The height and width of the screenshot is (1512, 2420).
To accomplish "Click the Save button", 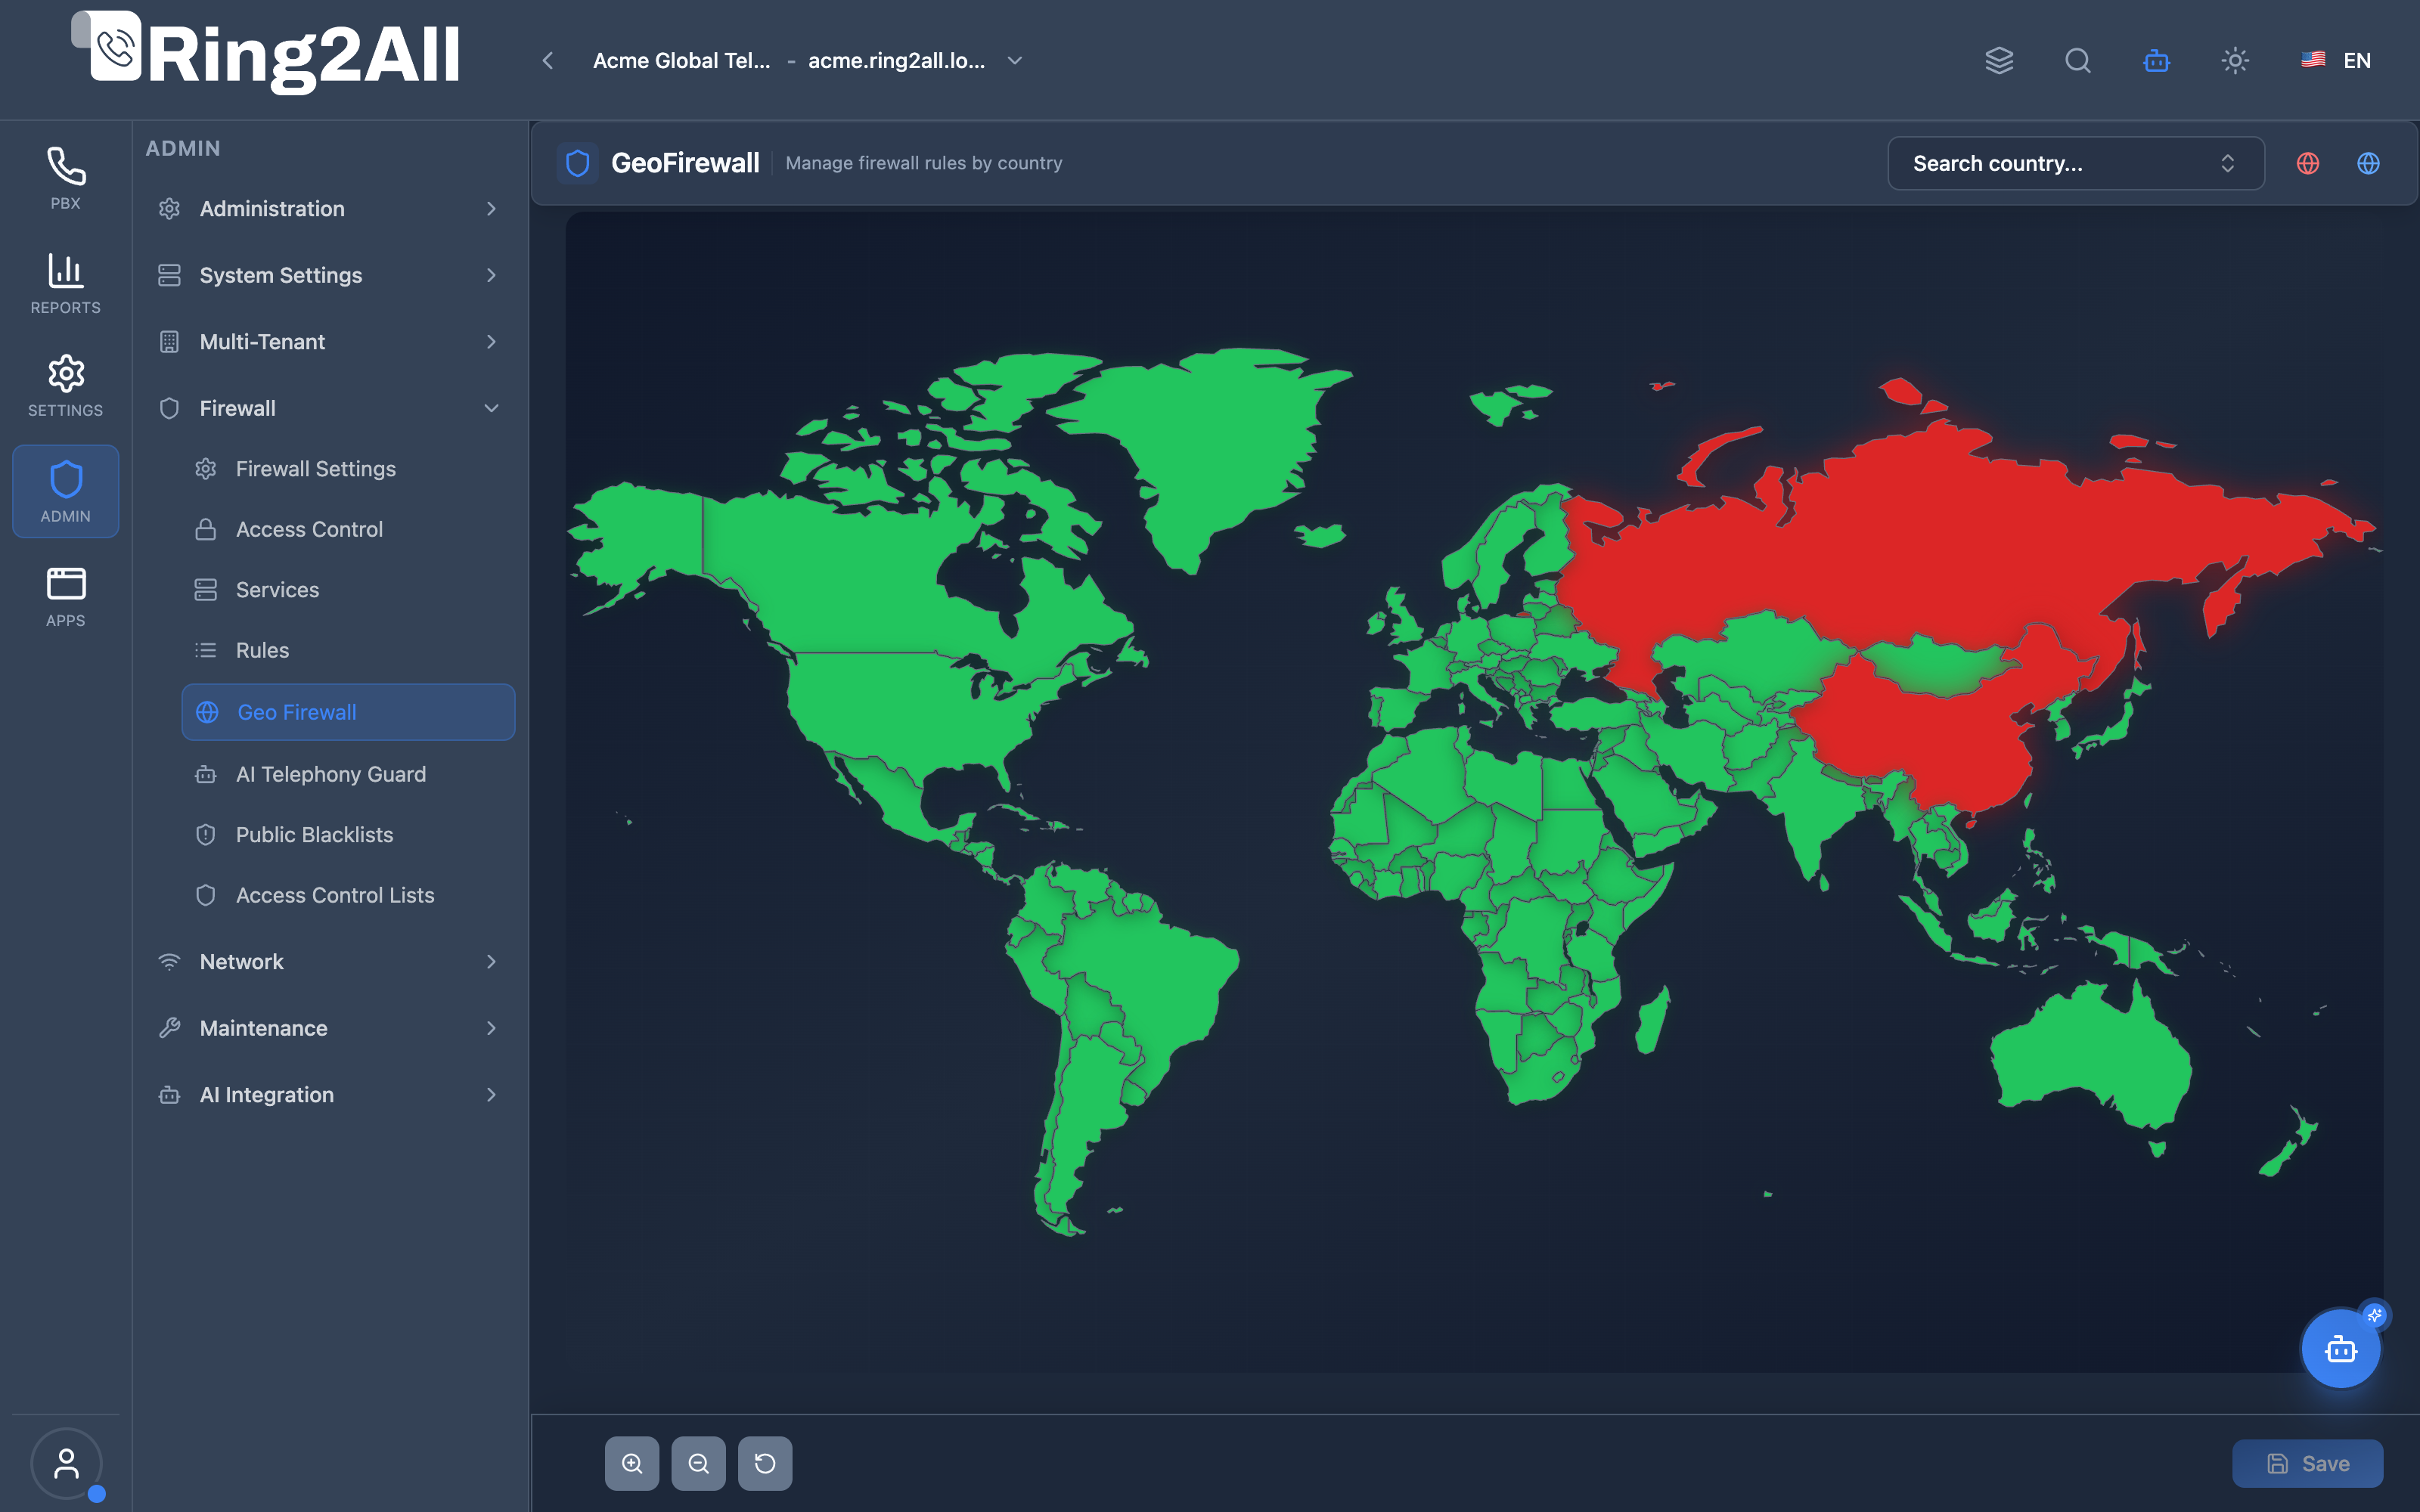I will (x=2307, y=1463).
